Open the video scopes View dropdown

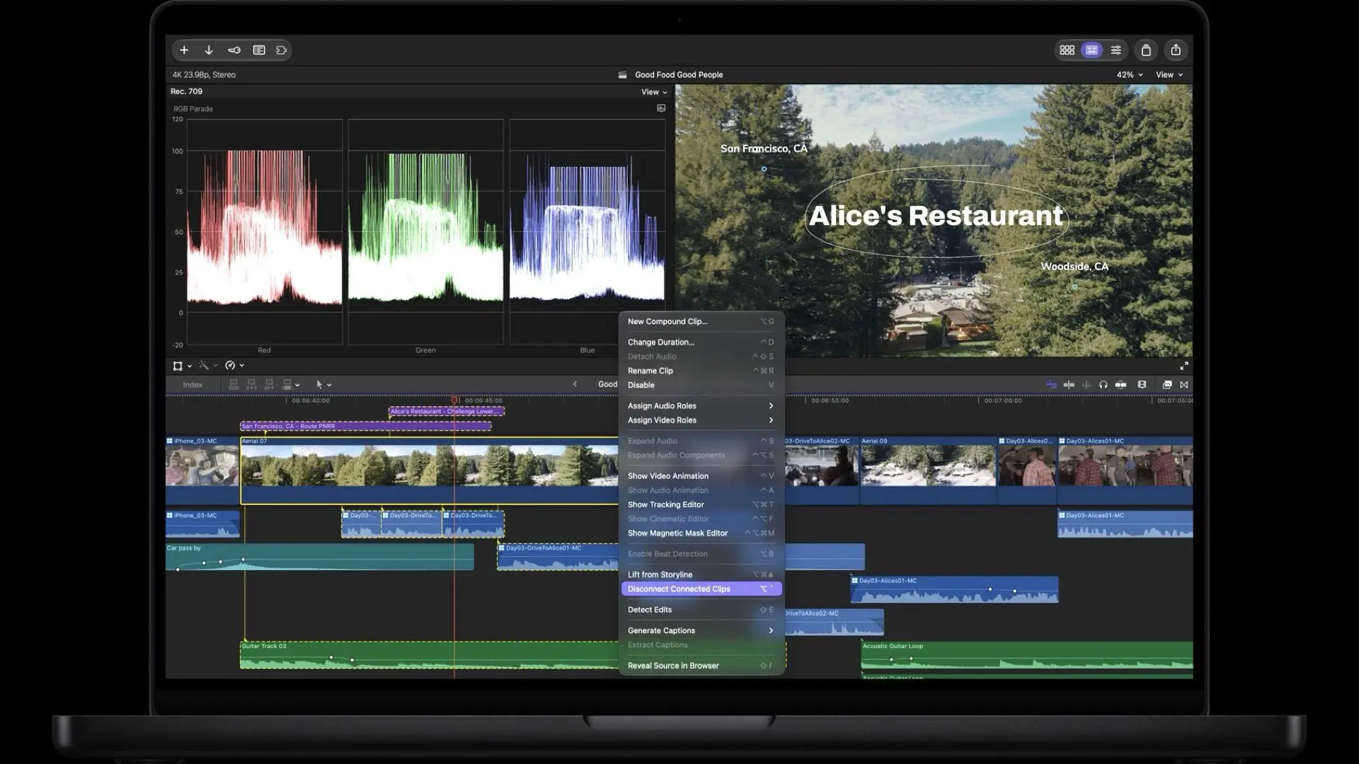(654, 92)
